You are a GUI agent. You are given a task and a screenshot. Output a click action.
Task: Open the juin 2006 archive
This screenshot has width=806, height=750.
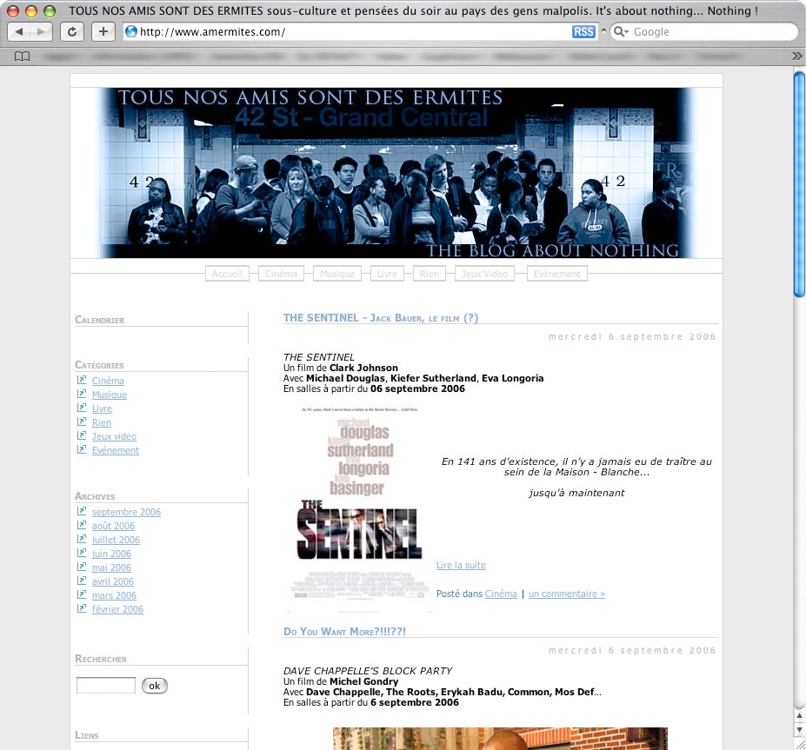click(x=111, y=554)
